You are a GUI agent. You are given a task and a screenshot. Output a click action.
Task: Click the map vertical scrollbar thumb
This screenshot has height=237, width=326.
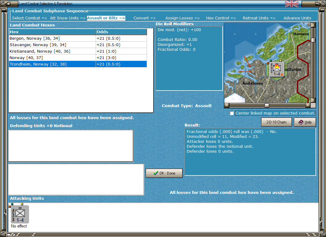(313, 40)
